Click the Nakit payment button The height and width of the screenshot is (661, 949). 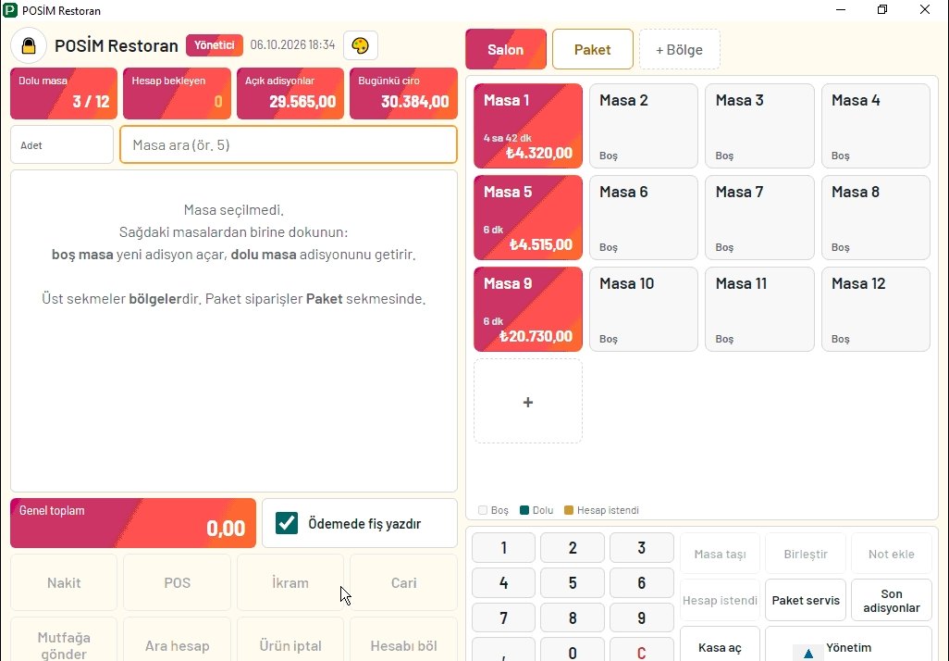[x=64, y=583]
